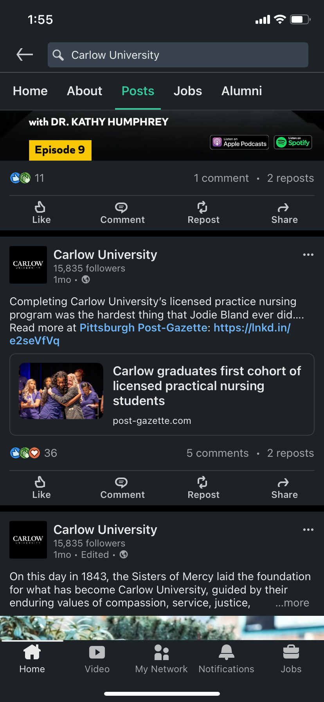Open My Network from bottom navigation
The image size is (324, 702).
(161, 659)
